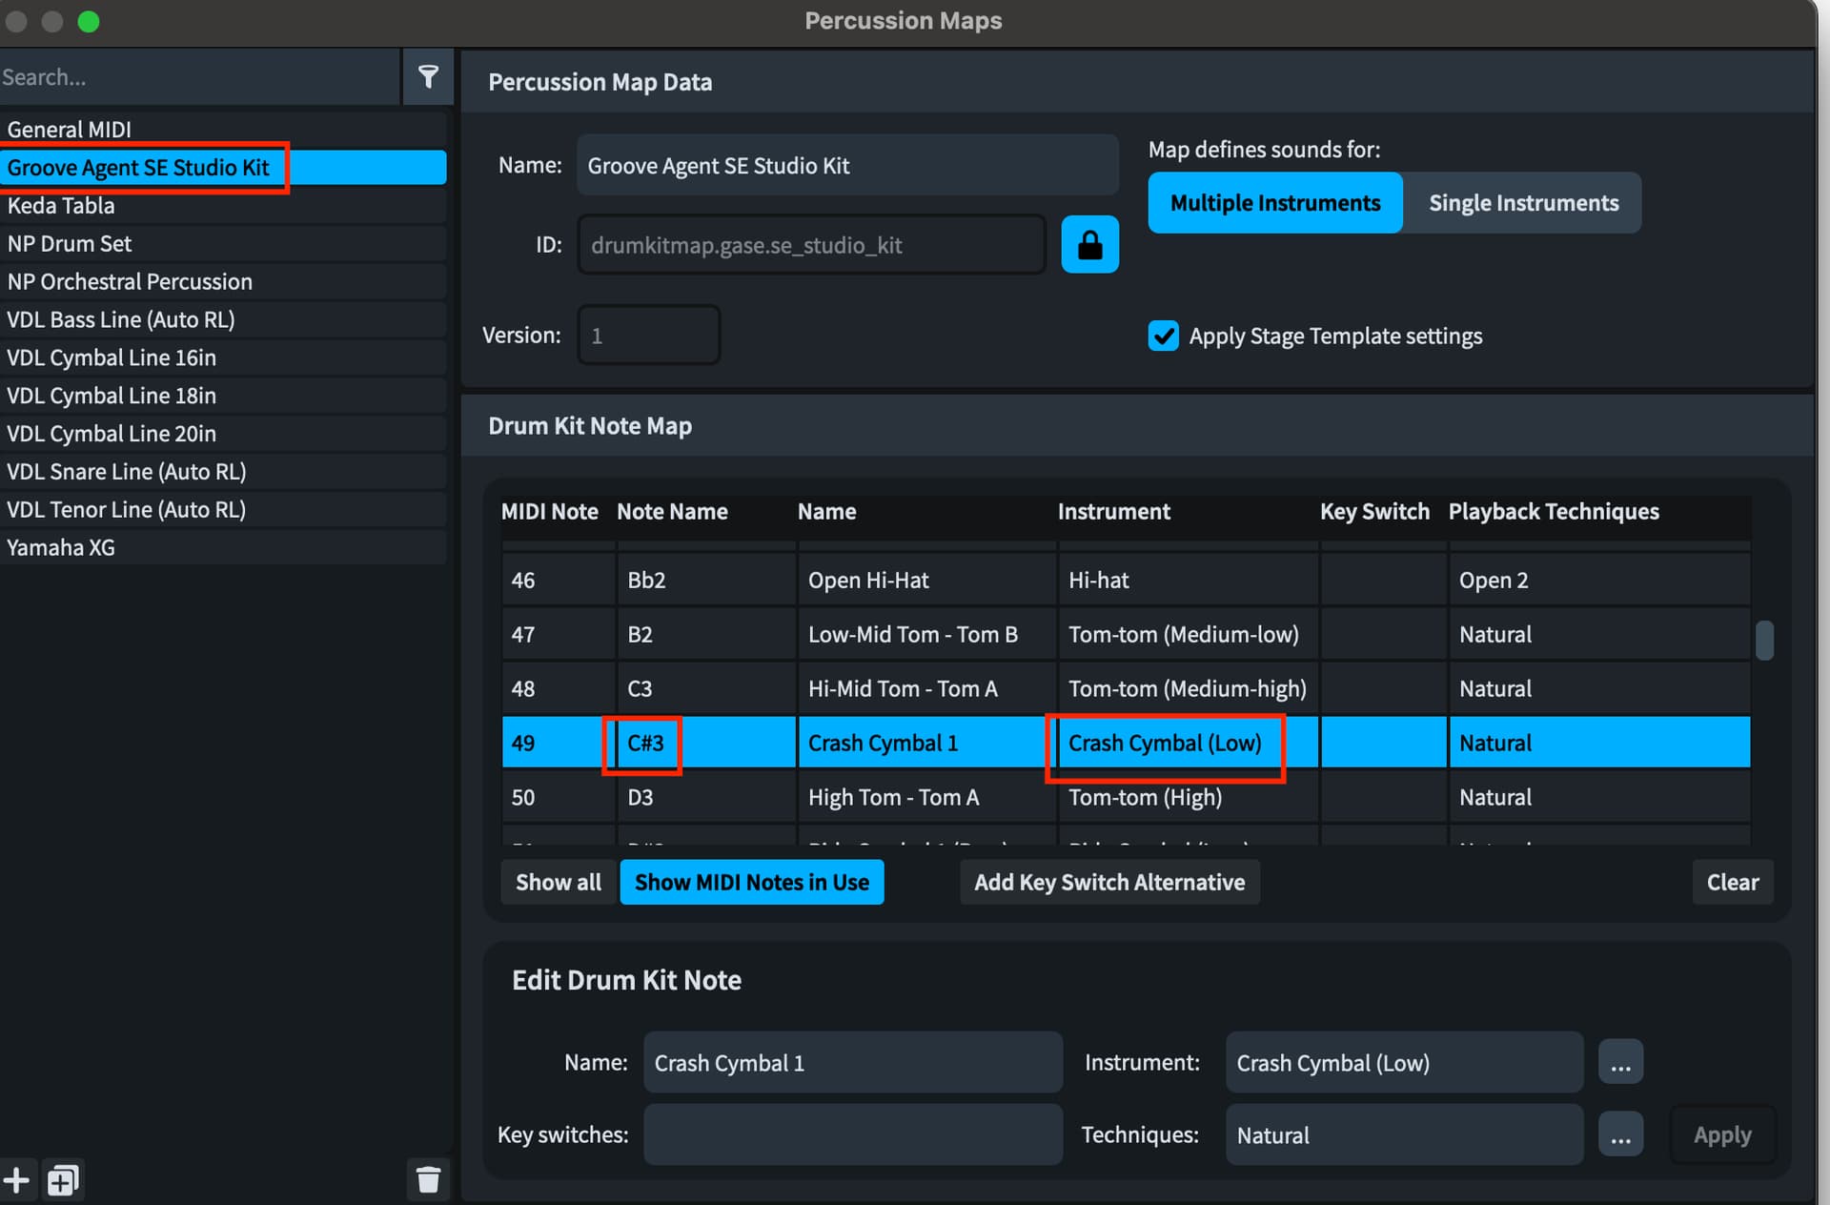Image resolution: width=1830 pixels, height=1205 pixels.
Task: Click the duplicate percussion map icon
Action: tap(63, 1180)
